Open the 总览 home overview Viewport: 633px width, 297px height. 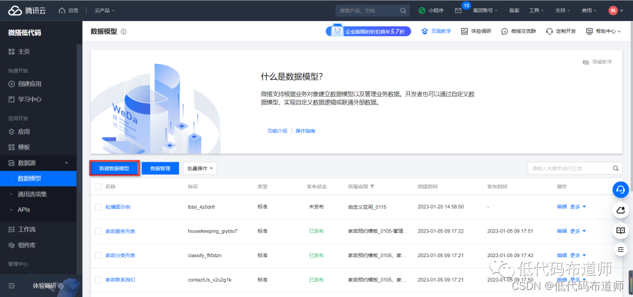point(68,11)
